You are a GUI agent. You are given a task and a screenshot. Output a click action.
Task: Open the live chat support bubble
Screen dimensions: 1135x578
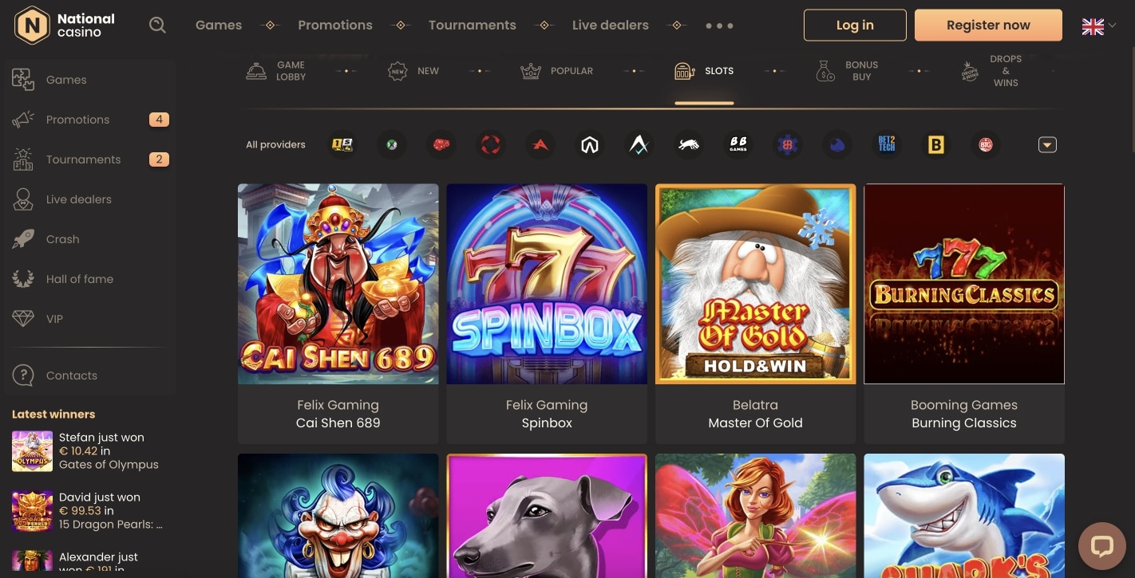[1101, 546]
